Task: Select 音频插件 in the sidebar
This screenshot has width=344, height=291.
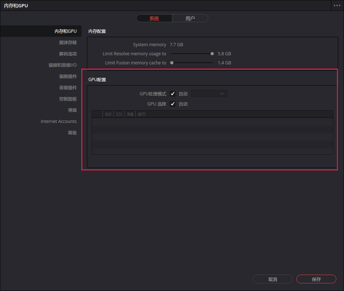Action: 68,88
